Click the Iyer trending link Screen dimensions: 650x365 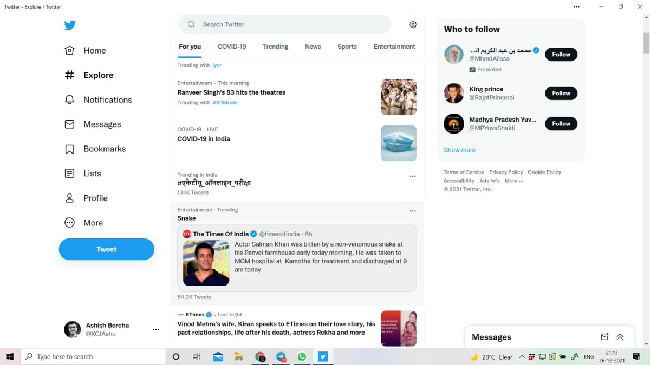tap(217, 65)
